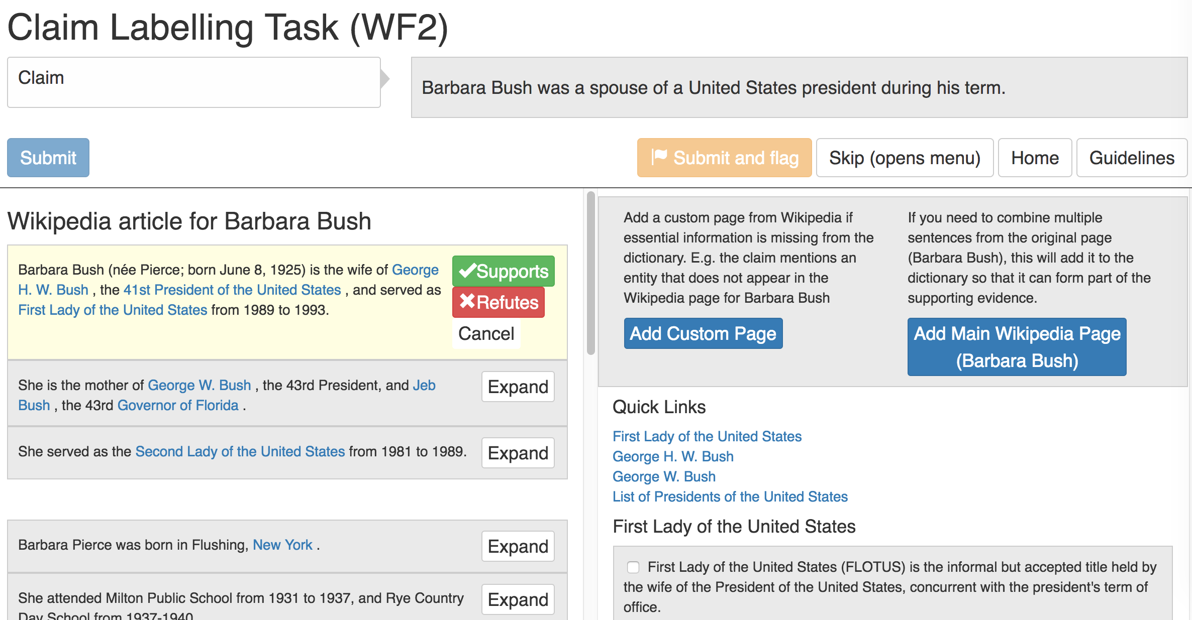Open List of Presidents quick link

[730, 497]
